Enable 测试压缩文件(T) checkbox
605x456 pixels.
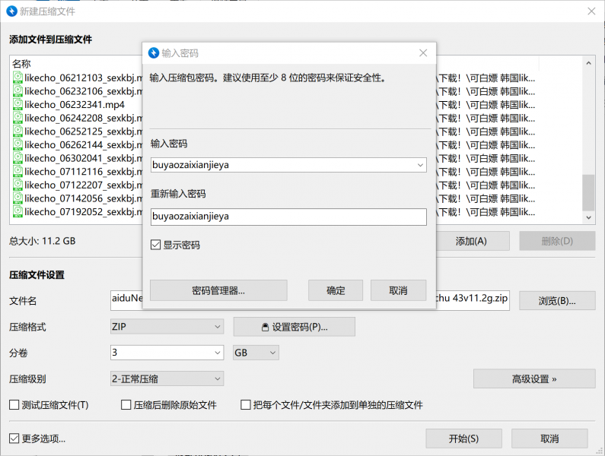pyautogui.click(x=14, y=405)
